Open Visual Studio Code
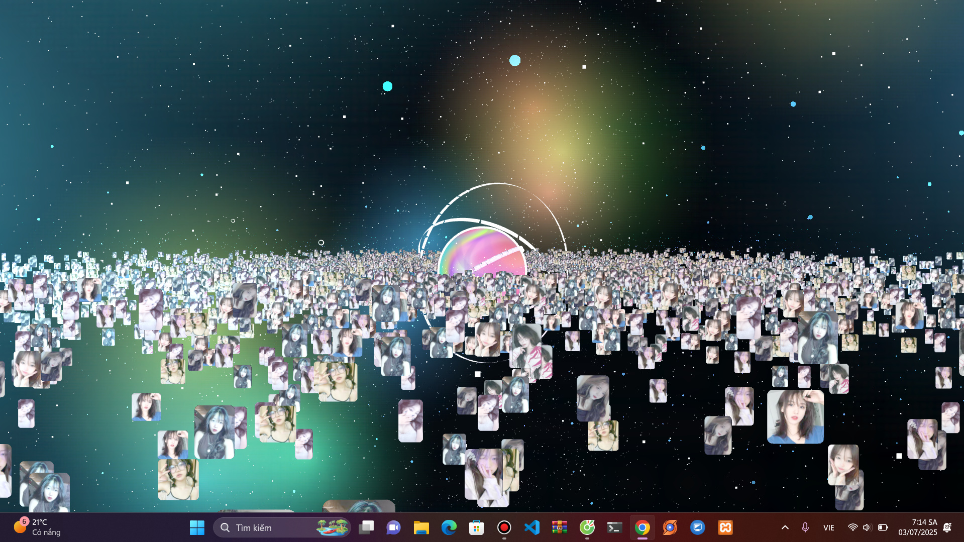964x542 pixels. coord(531,527)
